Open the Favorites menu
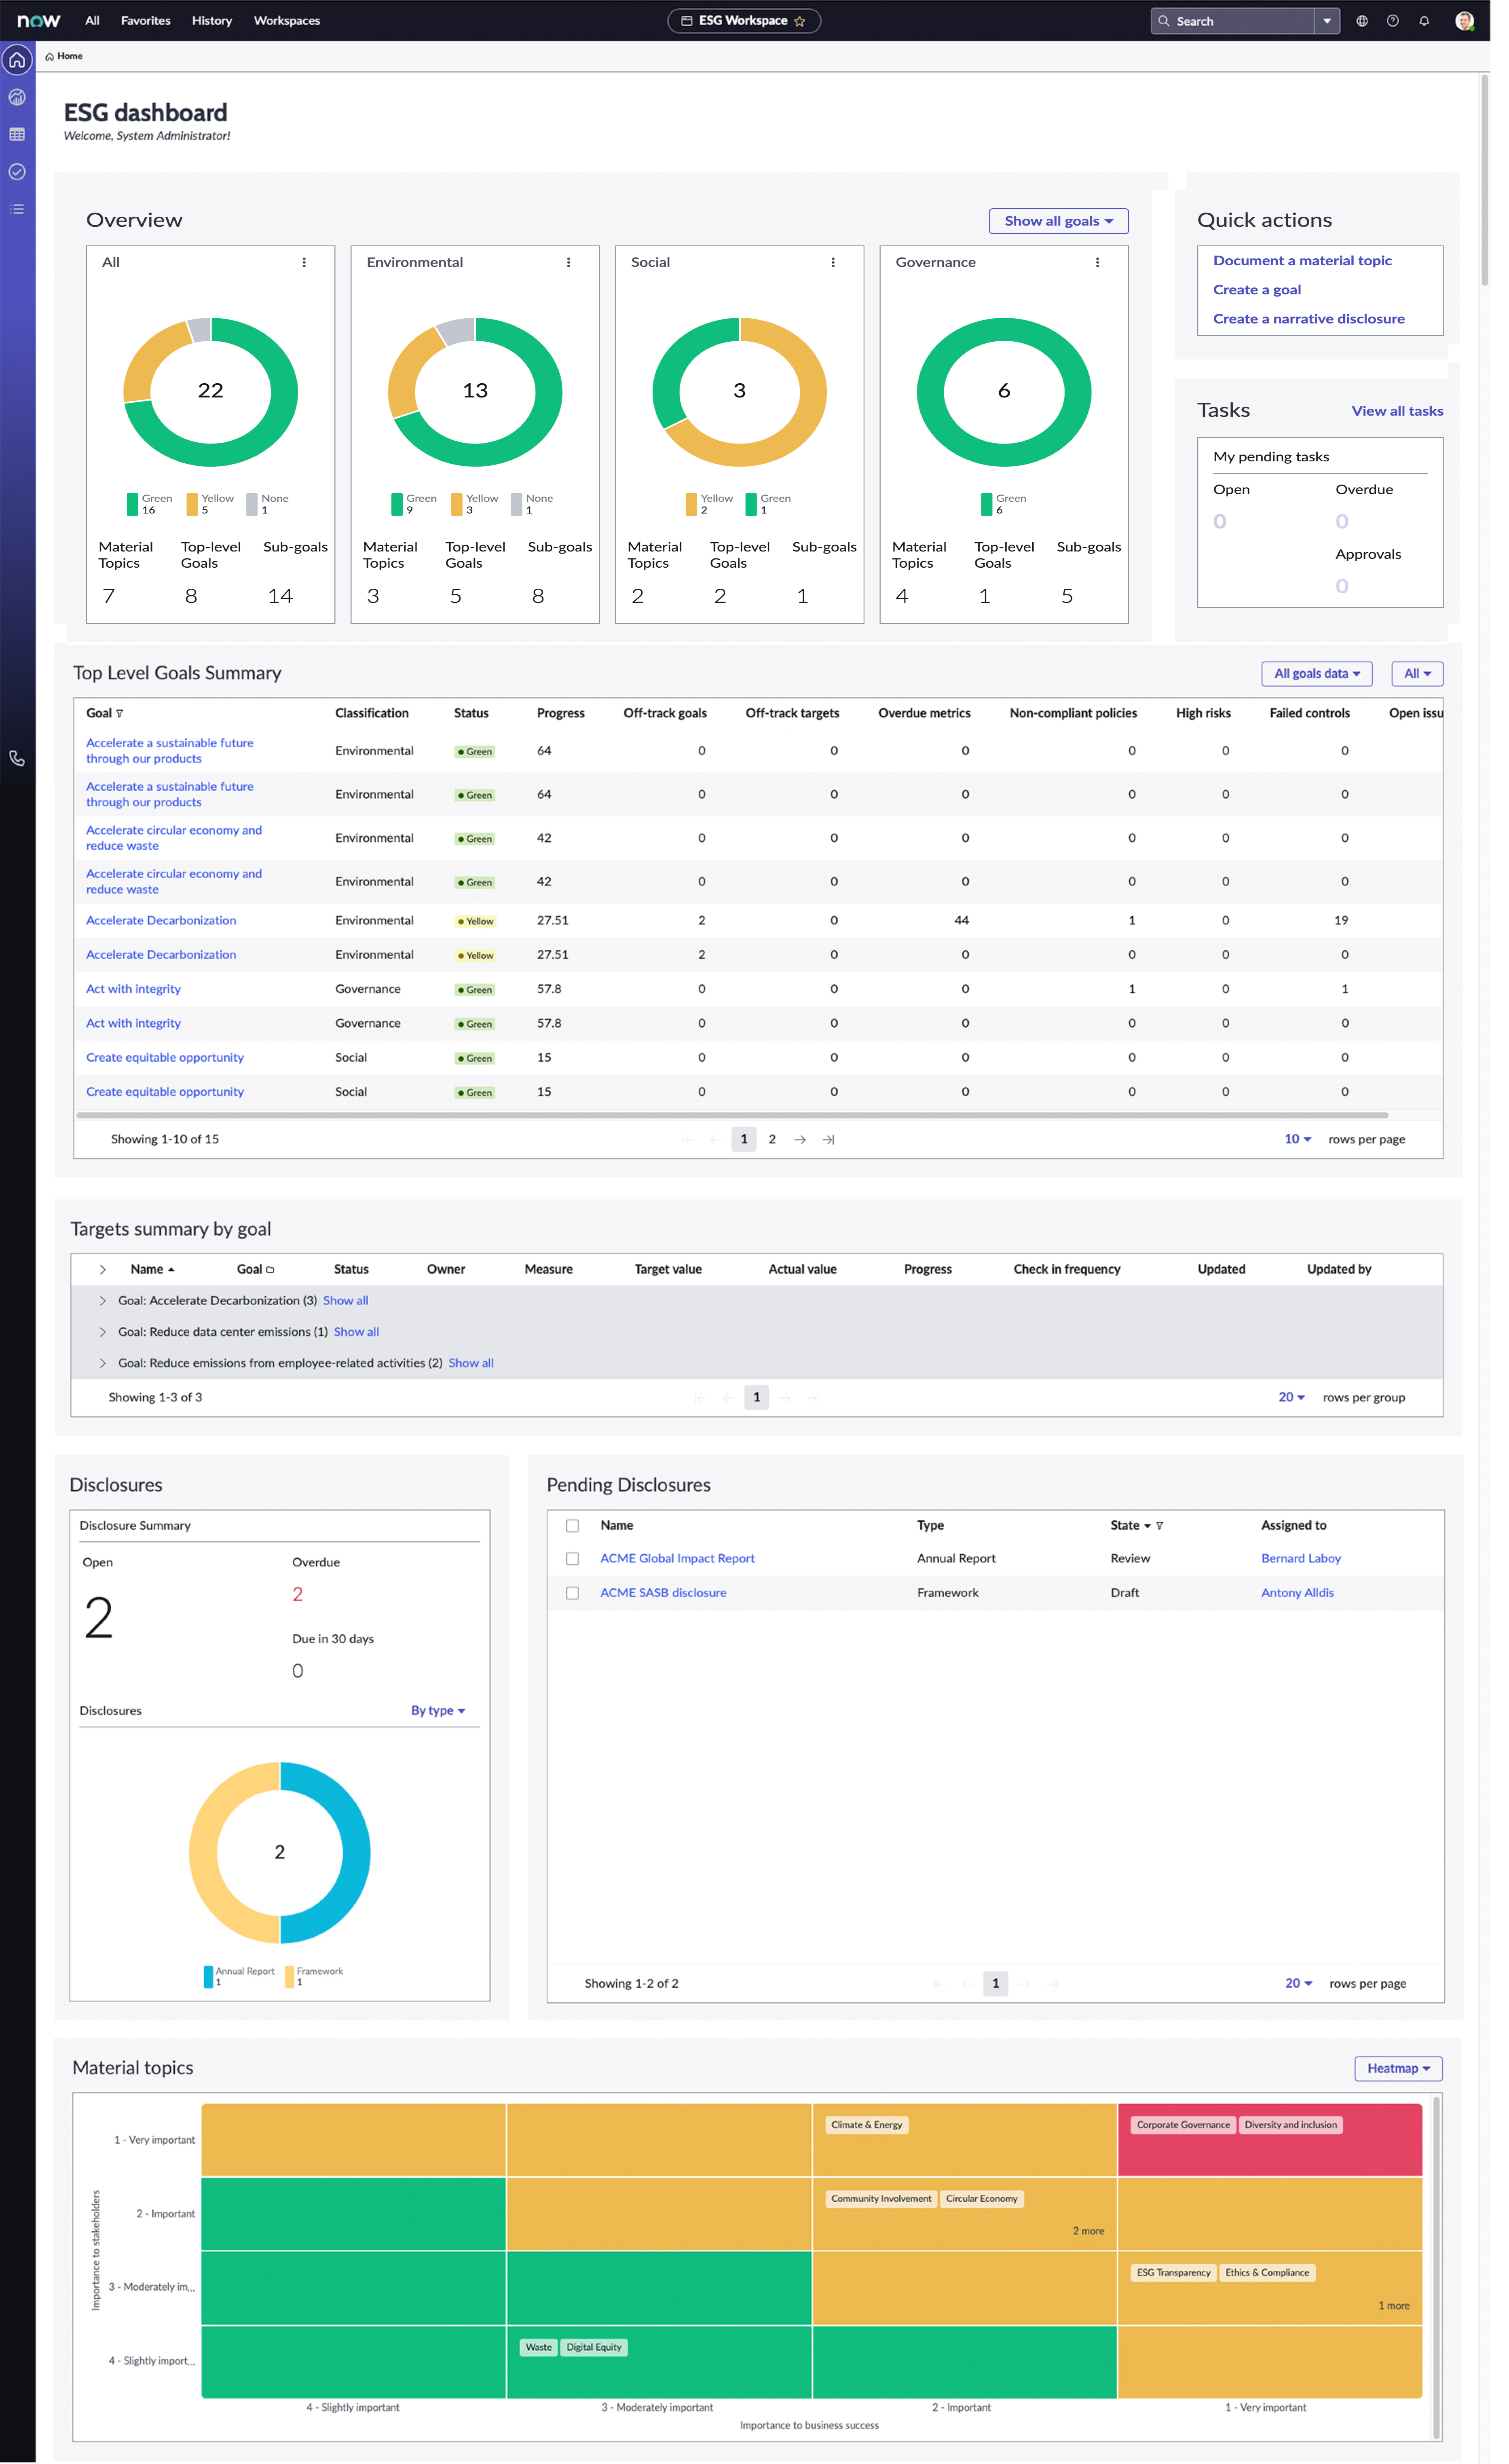 click(146, 21)
